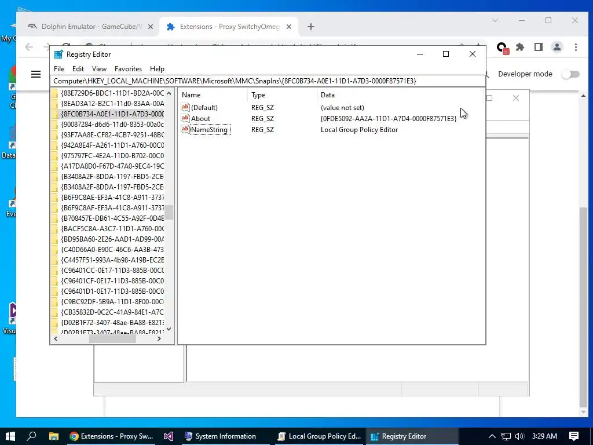The width and height of the screenshot is (593, 445).
Task: Select the About registry value
Action: pos(200,119)
